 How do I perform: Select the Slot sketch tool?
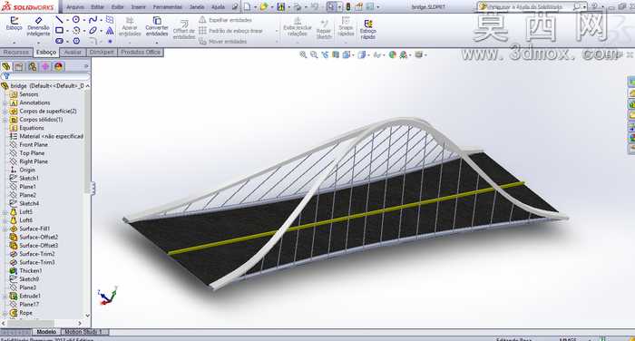(60, 41)
